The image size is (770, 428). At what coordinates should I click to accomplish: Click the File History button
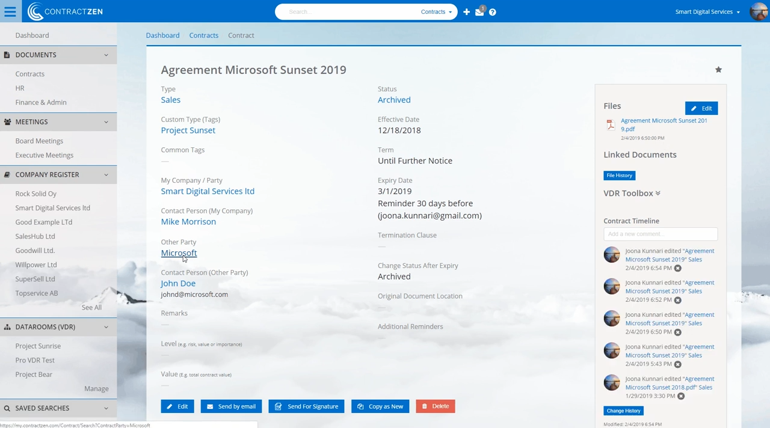(620, 176)
